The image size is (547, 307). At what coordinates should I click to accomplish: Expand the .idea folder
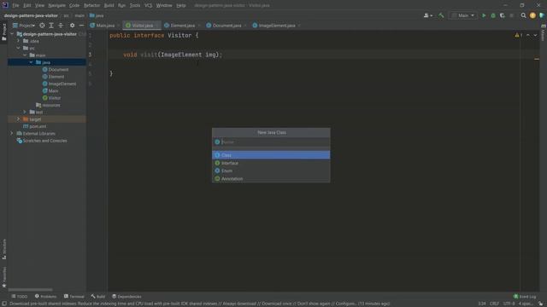point(19,41)
